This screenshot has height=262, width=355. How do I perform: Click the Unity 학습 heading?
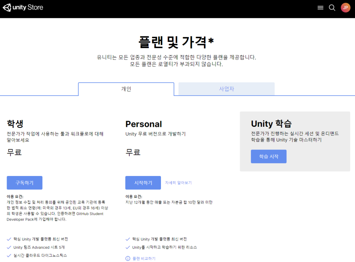tap(271, 123)
